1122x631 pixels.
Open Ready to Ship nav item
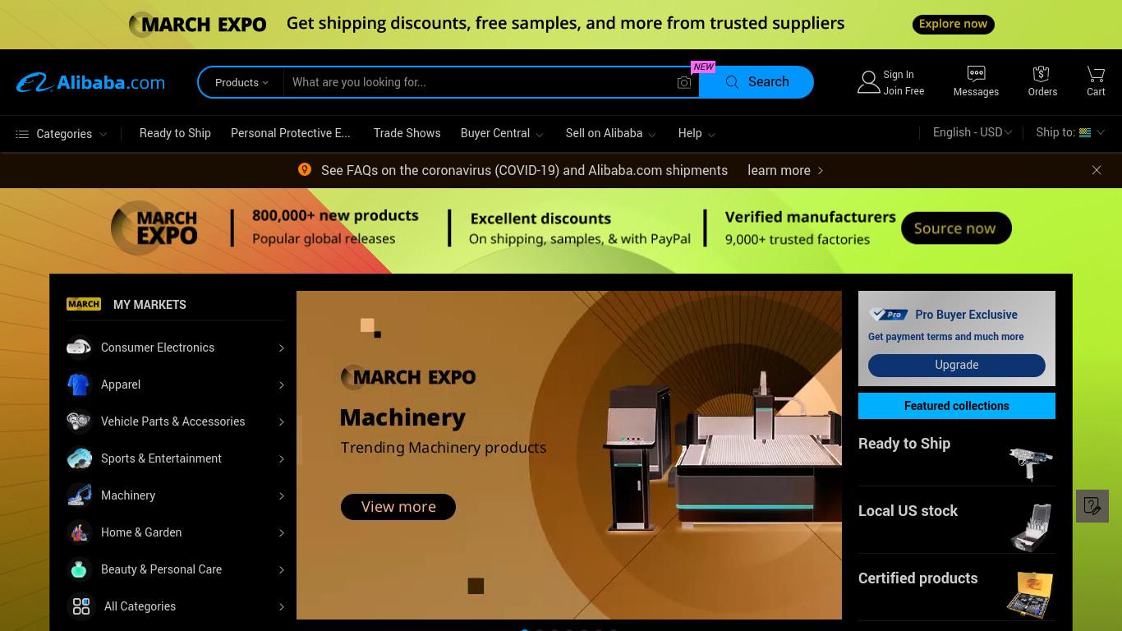point(175,133)
